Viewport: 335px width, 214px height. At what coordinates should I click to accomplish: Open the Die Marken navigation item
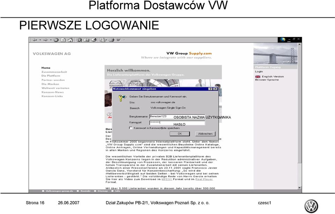pos(50,84)
